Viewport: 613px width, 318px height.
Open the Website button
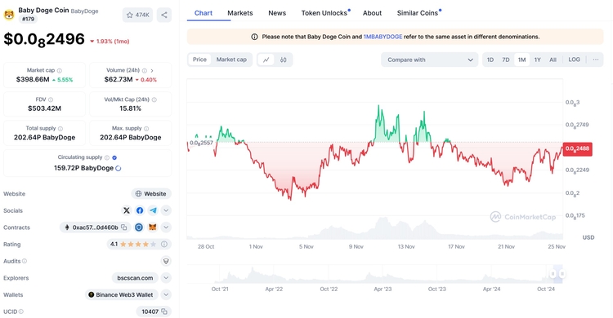pos(151,194)
